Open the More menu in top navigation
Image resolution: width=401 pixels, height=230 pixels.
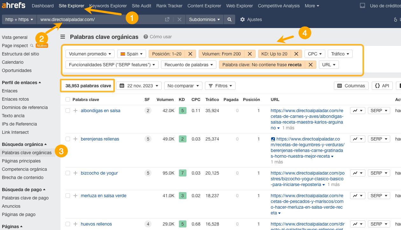coord(312,5)
